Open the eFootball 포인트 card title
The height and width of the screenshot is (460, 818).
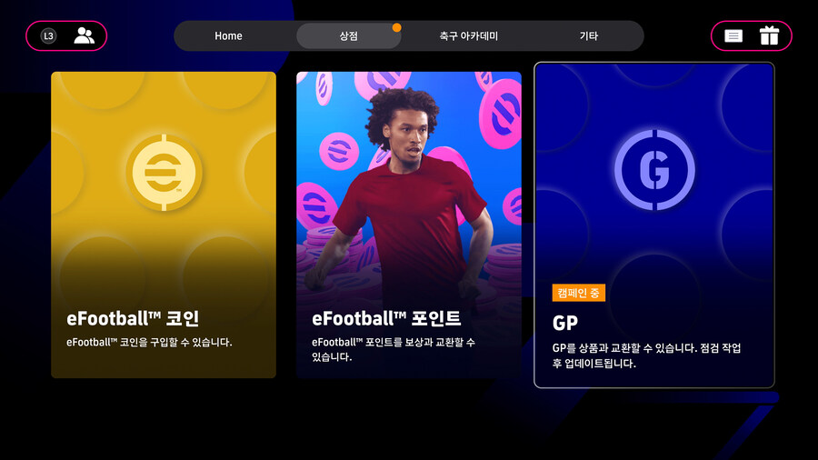tap(386, 318)
